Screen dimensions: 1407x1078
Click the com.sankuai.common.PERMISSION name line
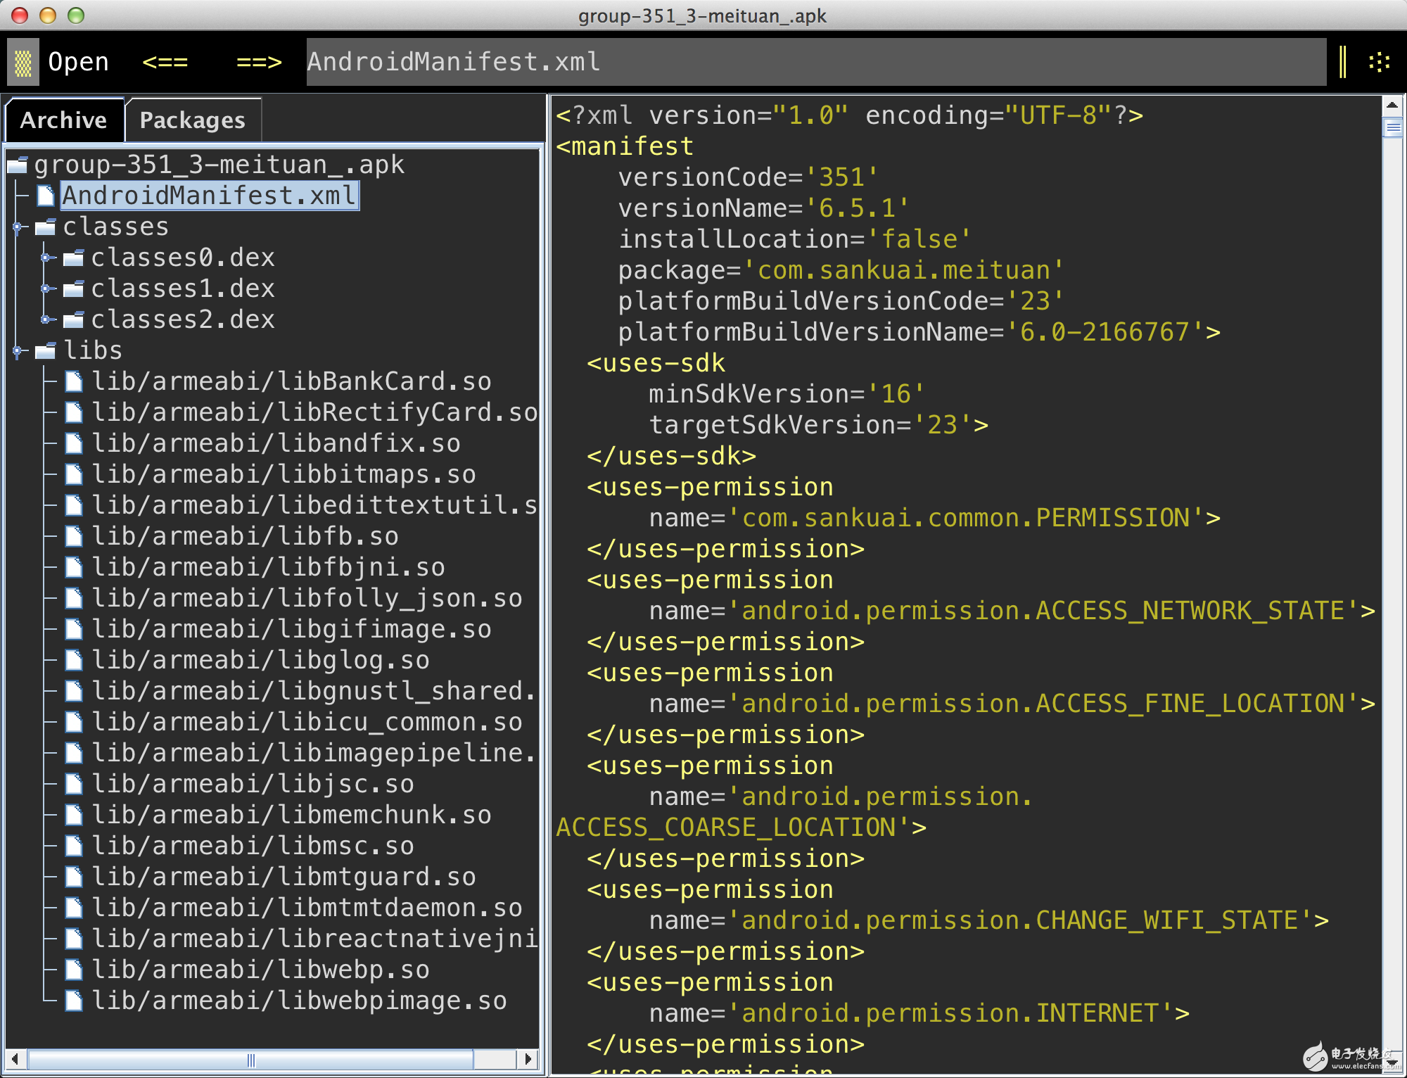[934, 518]
